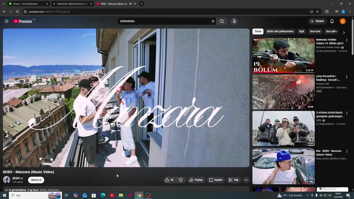The height and width of the screenshot is (199, 354).
Task: Open options menu for Mehmed: Fetihler Sultanı video
Action: [347, 40]
